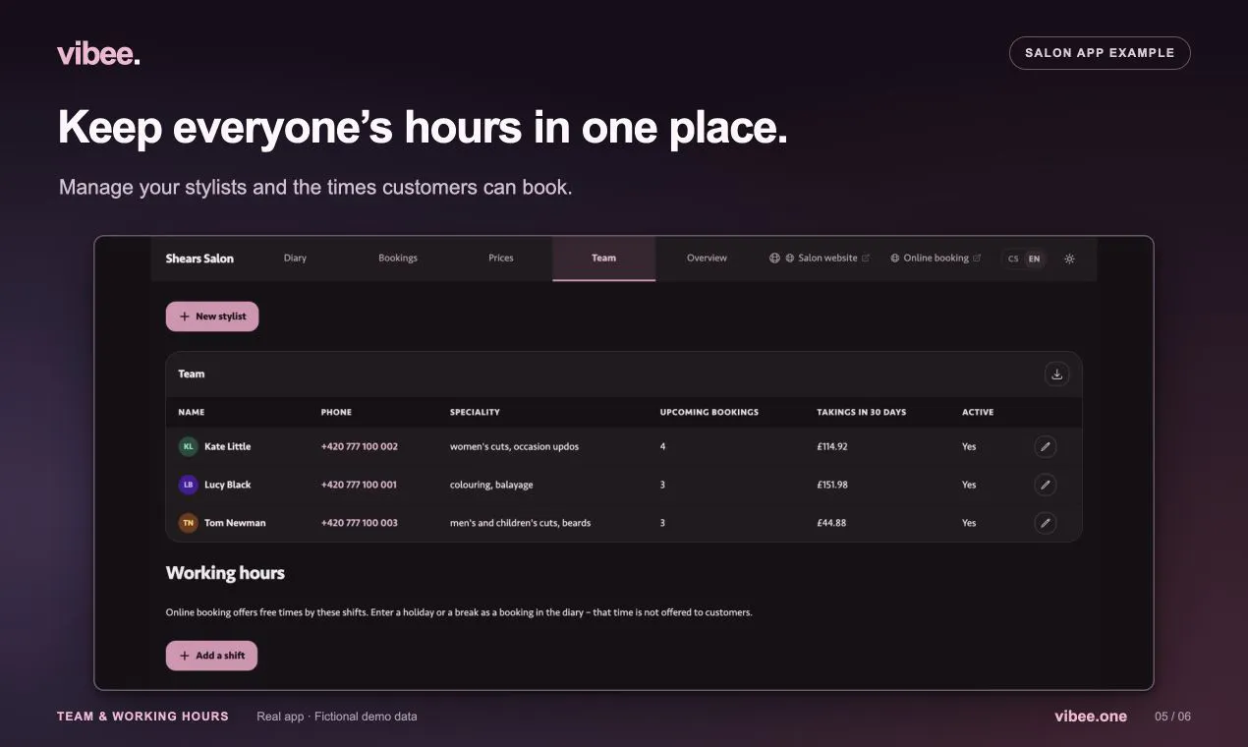Click the NAME column header
Image resolution: width=1248 pixels, height=747 pixels.
coord(192,412)
